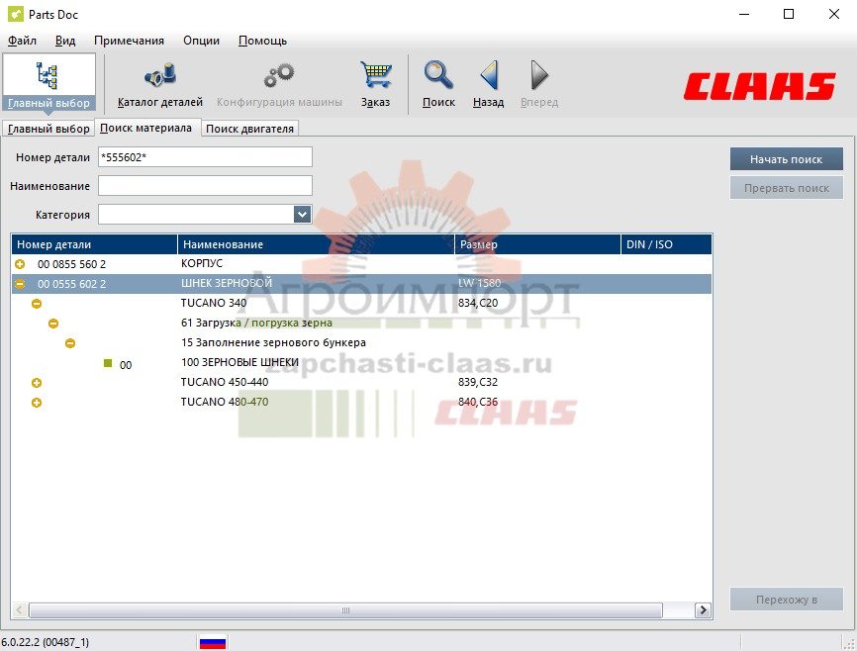Click the Размер column header
The image size is (857, 651).
pyautogui.click(x=537, y=244)
